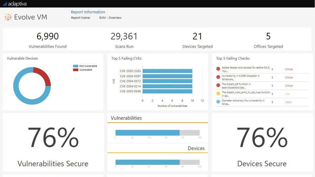The width and height of the screenshot is (315, 177).
Task: Click the 76% Vulnerabilities Secure figure
Action: pos(53,138)
